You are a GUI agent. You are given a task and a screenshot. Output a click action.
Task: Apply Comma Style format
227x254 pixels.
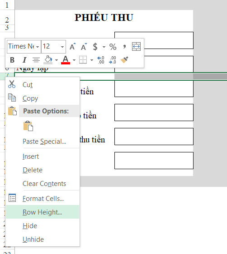pos(124,47)
